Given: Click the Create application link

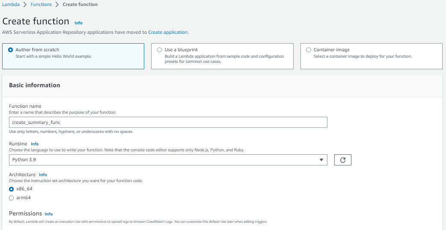Looking at the screenshot, I should [168, 32].
